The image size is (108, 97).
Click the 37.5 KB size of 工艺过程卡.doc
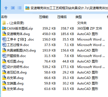tap(50, 45)
